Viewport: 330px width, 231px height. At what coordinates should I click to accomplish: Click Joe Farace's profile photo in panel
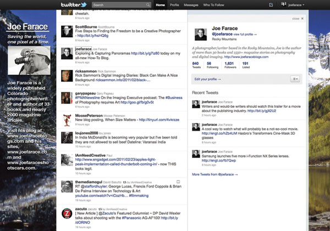(201, 34)
